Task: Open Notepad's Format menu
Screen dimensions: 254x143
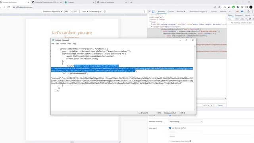Action: [63, 44]
